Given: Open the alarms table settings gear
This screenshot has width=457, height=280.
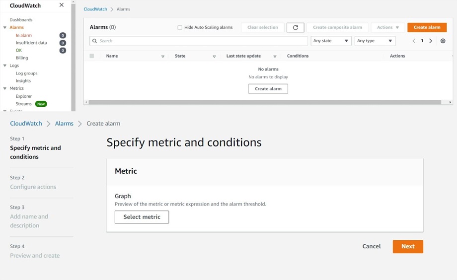Looking at the screenshot, I should [x=443, y=41].
